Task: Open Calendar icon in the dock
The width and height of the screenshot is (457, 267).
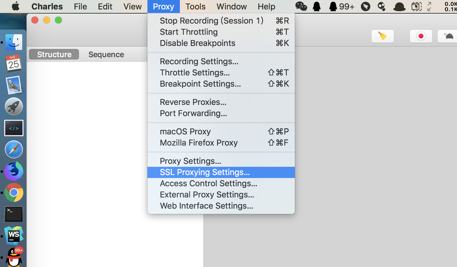Action: (x=14, y=63)
